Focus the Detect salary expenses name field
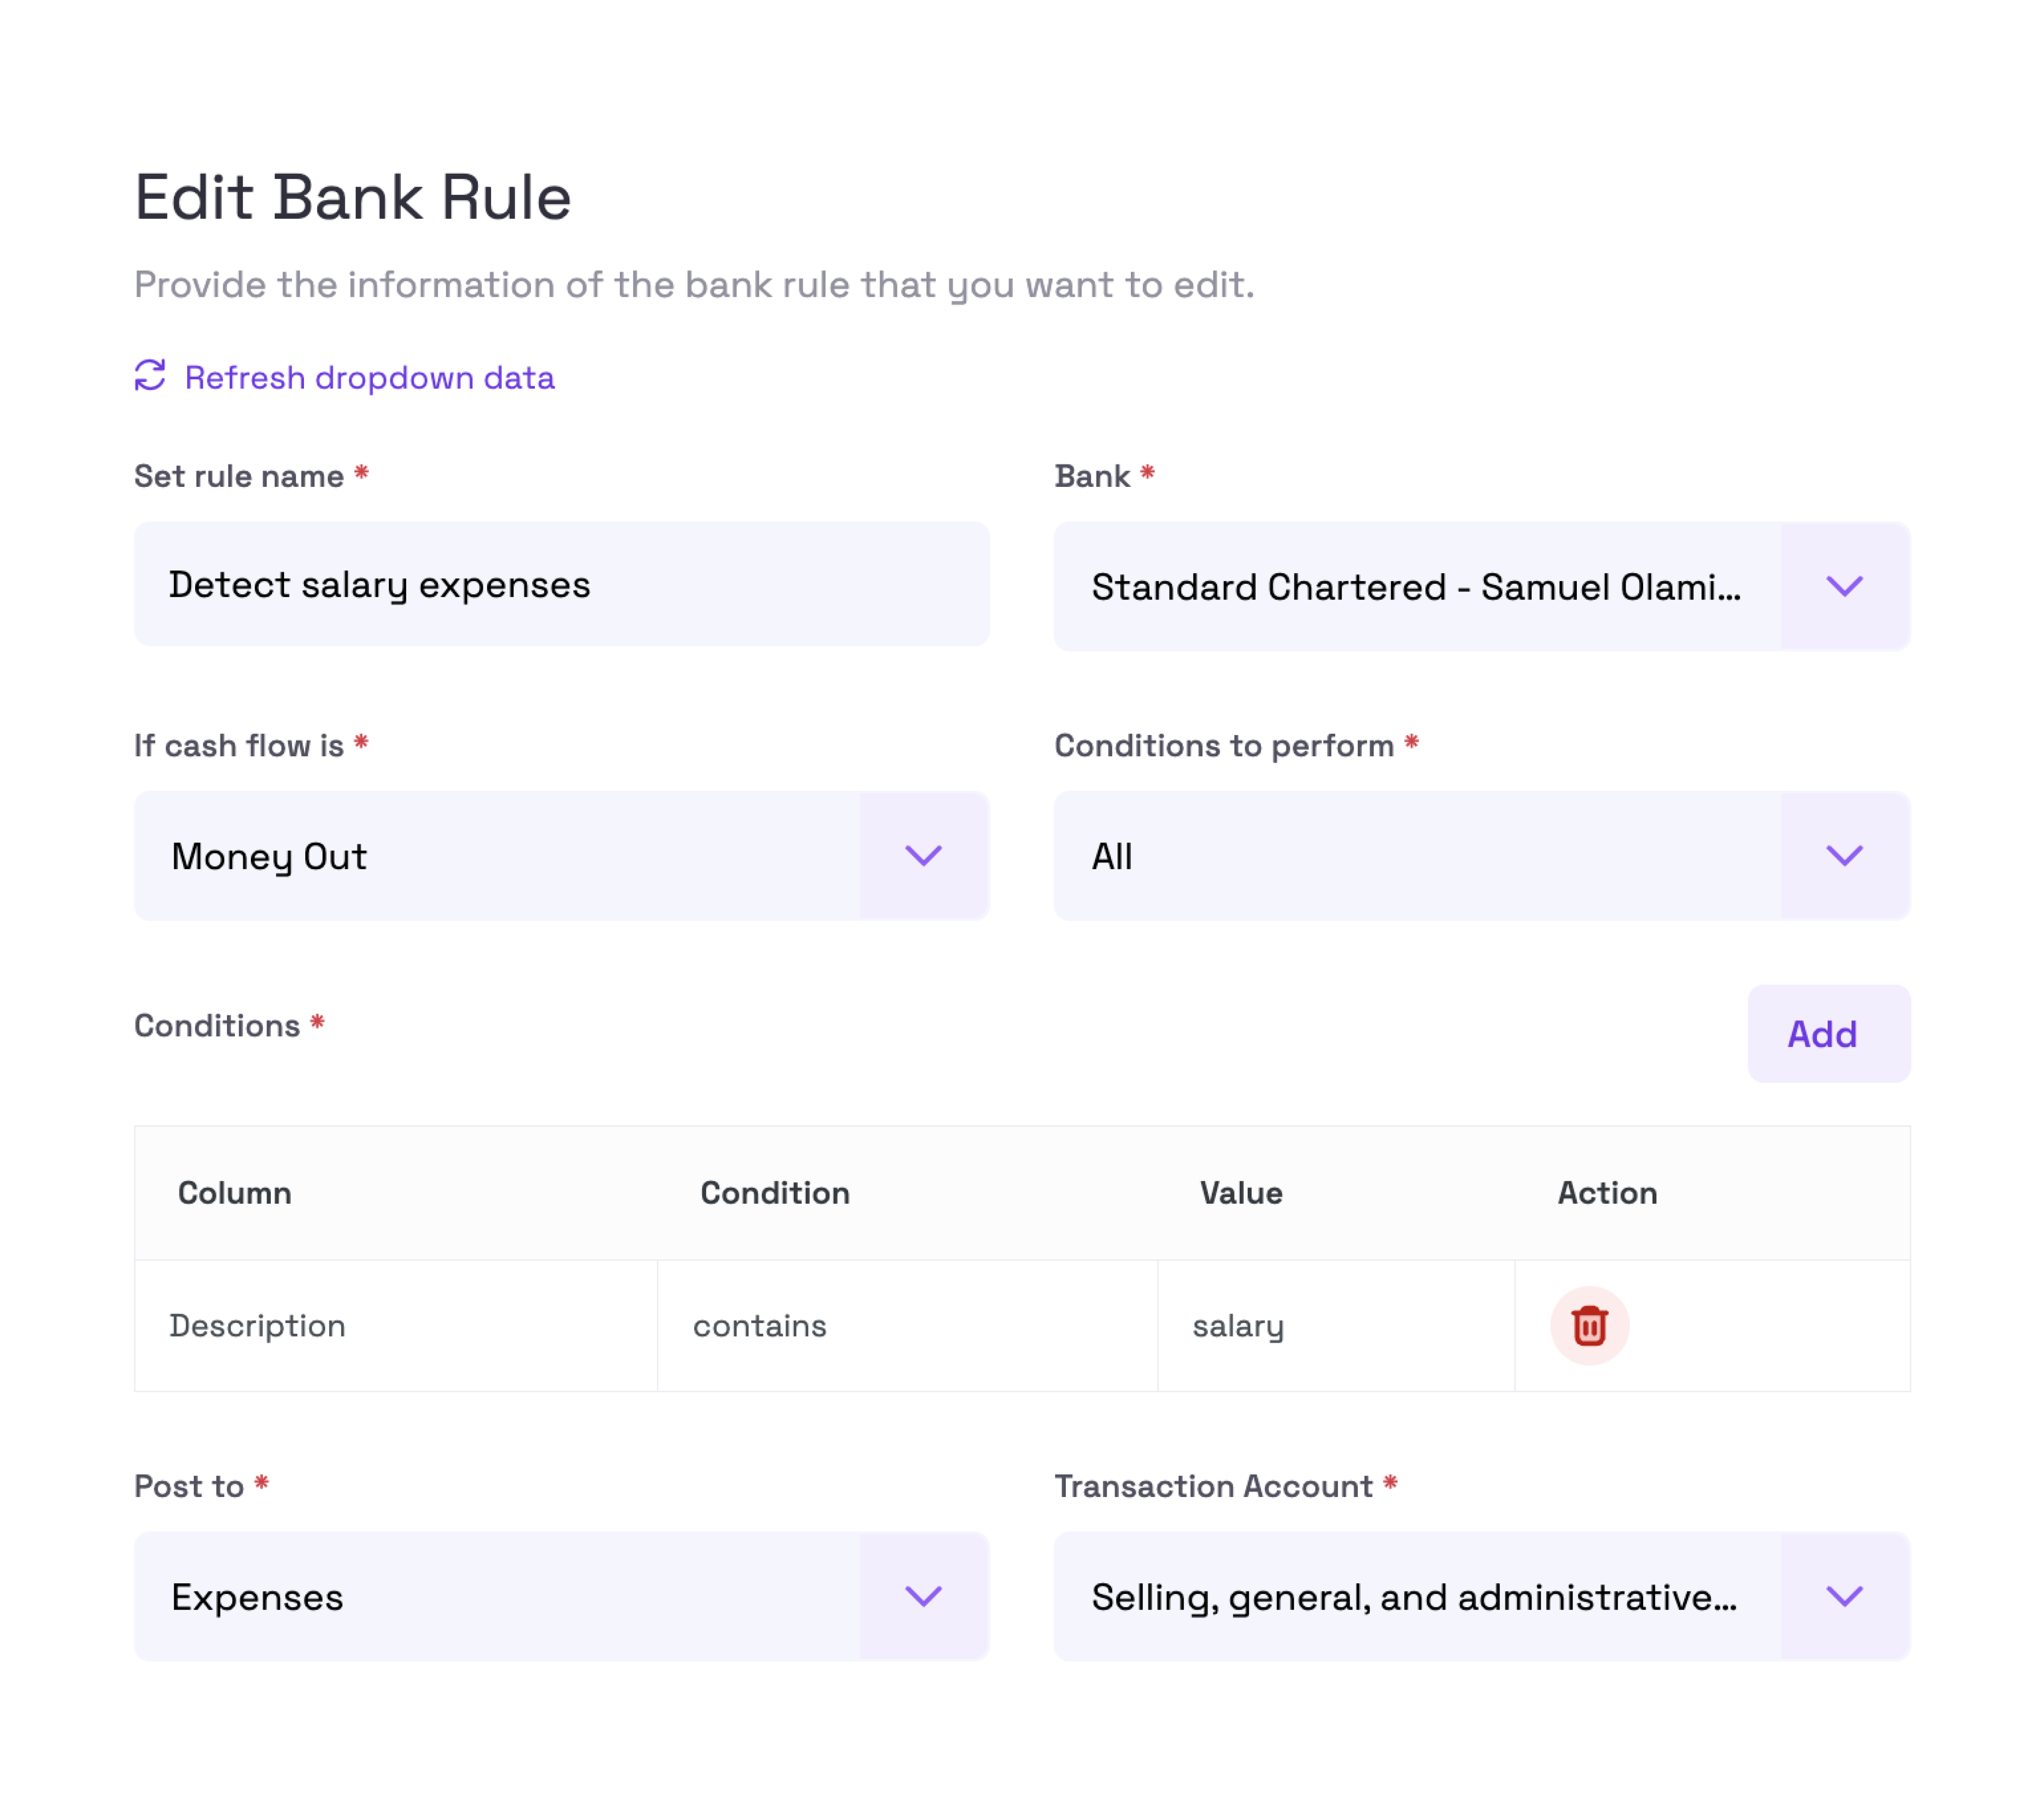2044x1818 pixels. pyautogui.click(x=561, y=584)
